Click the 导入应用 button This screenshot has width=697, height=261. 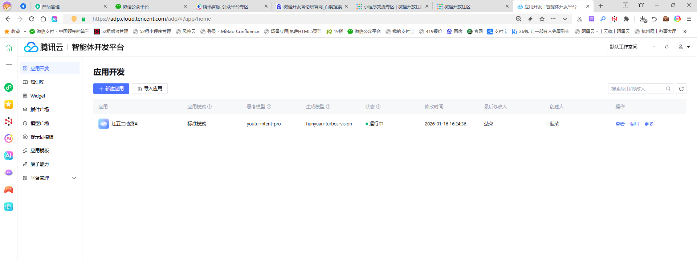(x=150, y=89)
